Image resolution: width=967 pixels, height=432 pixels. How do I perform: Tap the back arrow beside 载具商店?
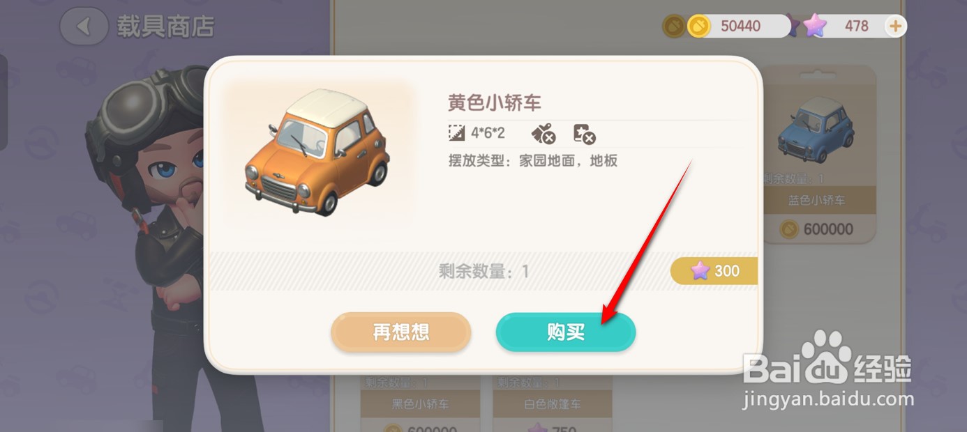coord(84,26)
